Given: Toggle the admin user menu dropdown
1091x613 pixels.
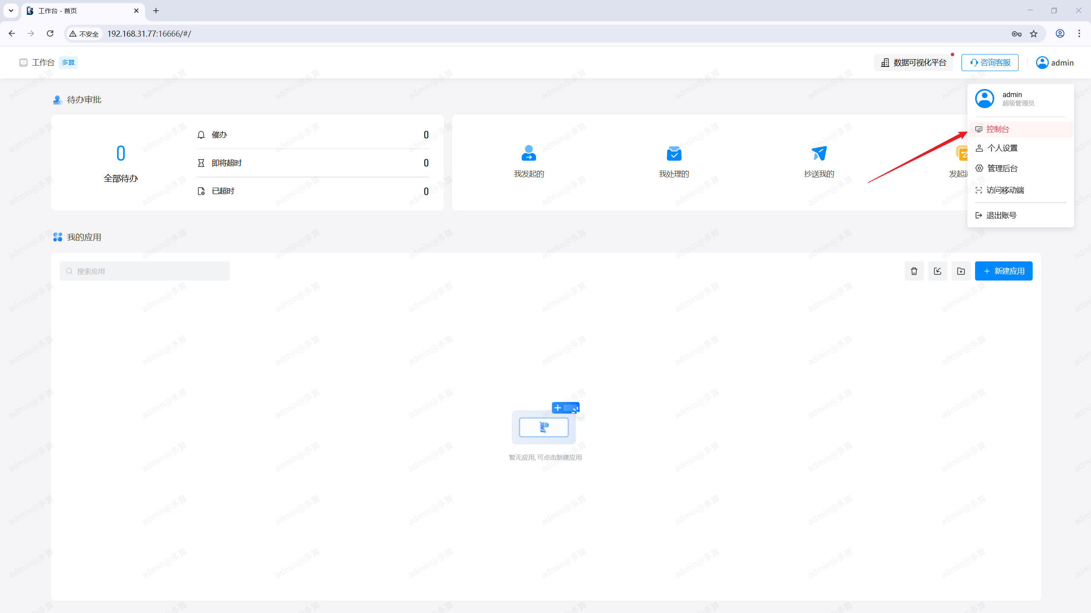Looking at the screenshot, I should (x=1055, y=63).
